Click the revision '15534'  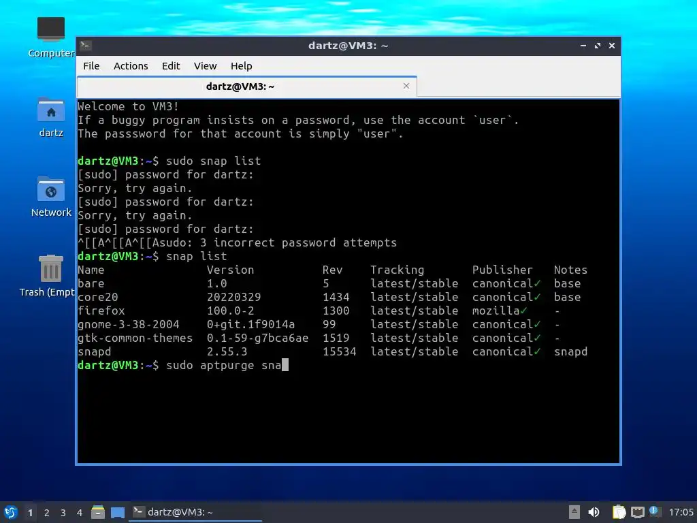pos(339,352)
